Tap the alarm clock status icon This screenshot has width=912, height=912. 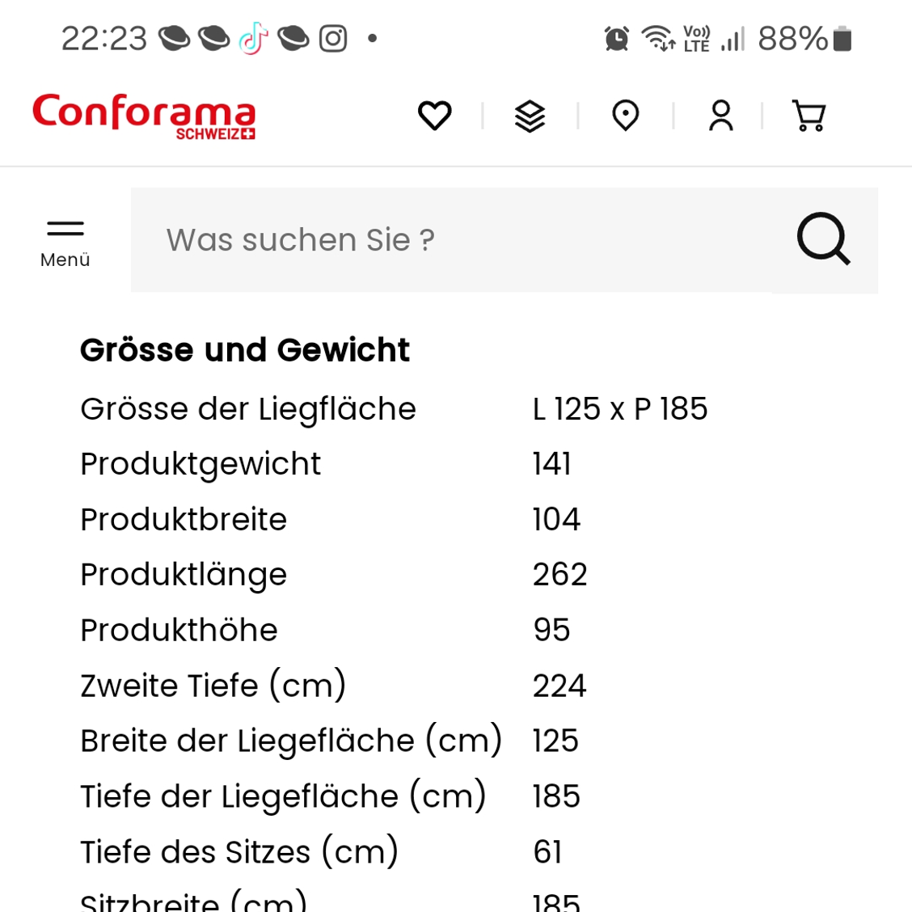pyautogui.click(x=617, y=39)
